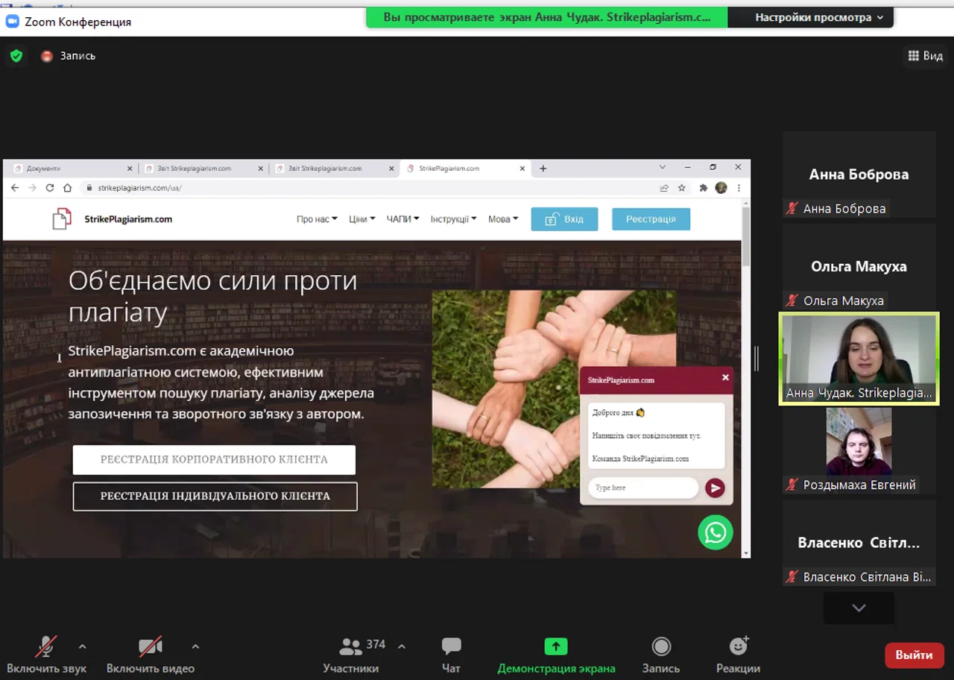Open the Ціни menu
Image resolution: width=954 pixels, height=680 pixels.
point(361,219)
